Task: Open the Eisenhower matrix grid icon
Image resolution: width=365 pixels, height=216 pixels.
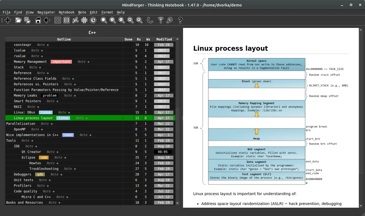Action: pyautogui.click(x=58, y=20)
